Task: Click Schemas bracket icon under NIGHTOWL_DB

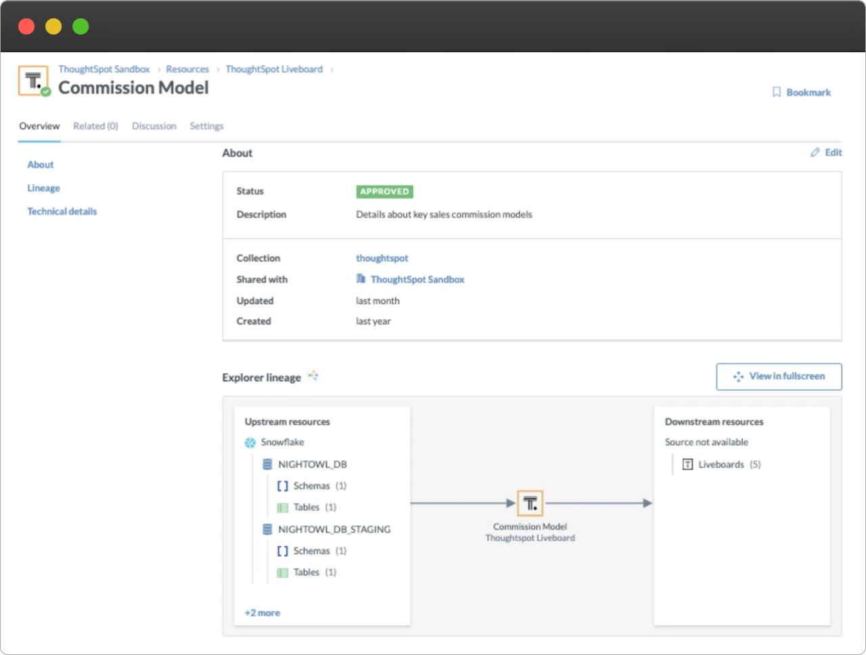Action: pyautogui.click(x=283, y=486)
